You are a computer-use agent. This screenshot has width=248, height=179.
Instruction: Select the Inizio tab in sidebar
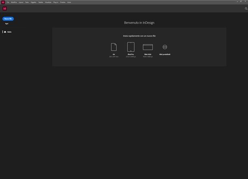(8, 32)
